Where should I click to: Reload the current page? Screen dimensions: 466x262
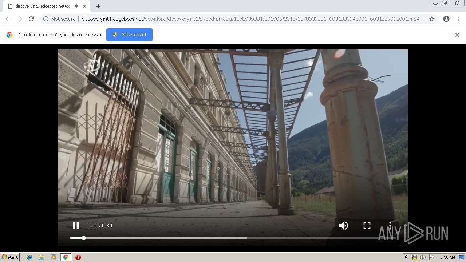tap(31, 19)
